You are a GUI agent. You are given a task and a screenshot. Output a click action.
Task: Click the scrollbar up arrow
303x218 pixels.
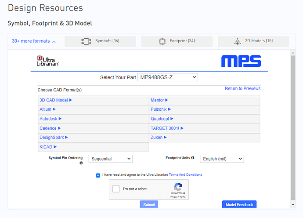point(293,53)
